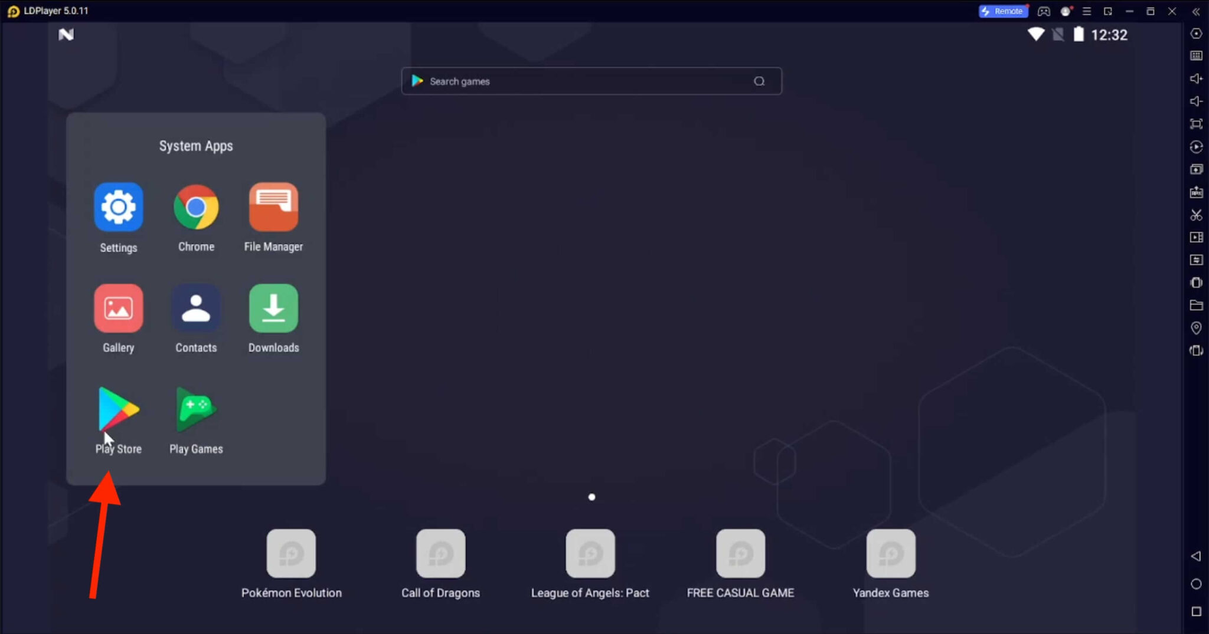1209x634 pixels.
Task: Click the Search games field
Action: pos(592,81)
